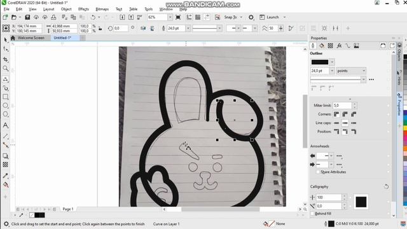Click the Fill tab icon in Properties
Image resolution: width=407 pixels, height=229 pixels.
[322, 46]
